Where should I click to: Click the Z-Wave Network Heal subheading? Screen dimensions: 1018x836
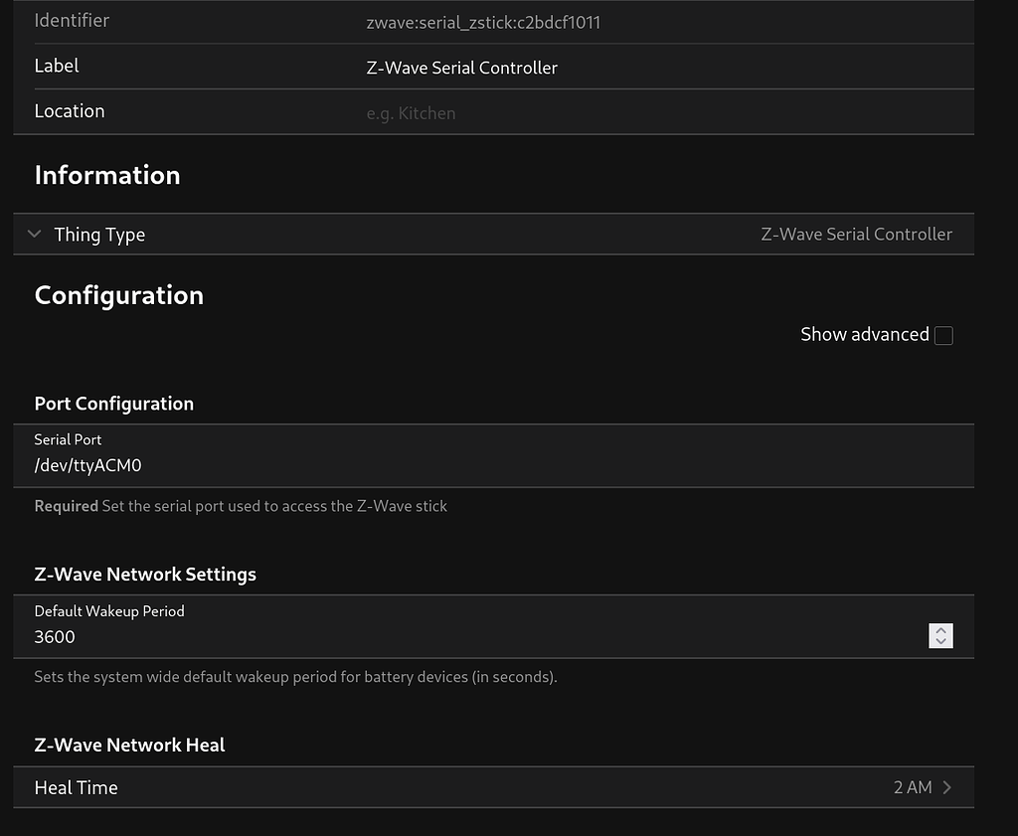129,744
